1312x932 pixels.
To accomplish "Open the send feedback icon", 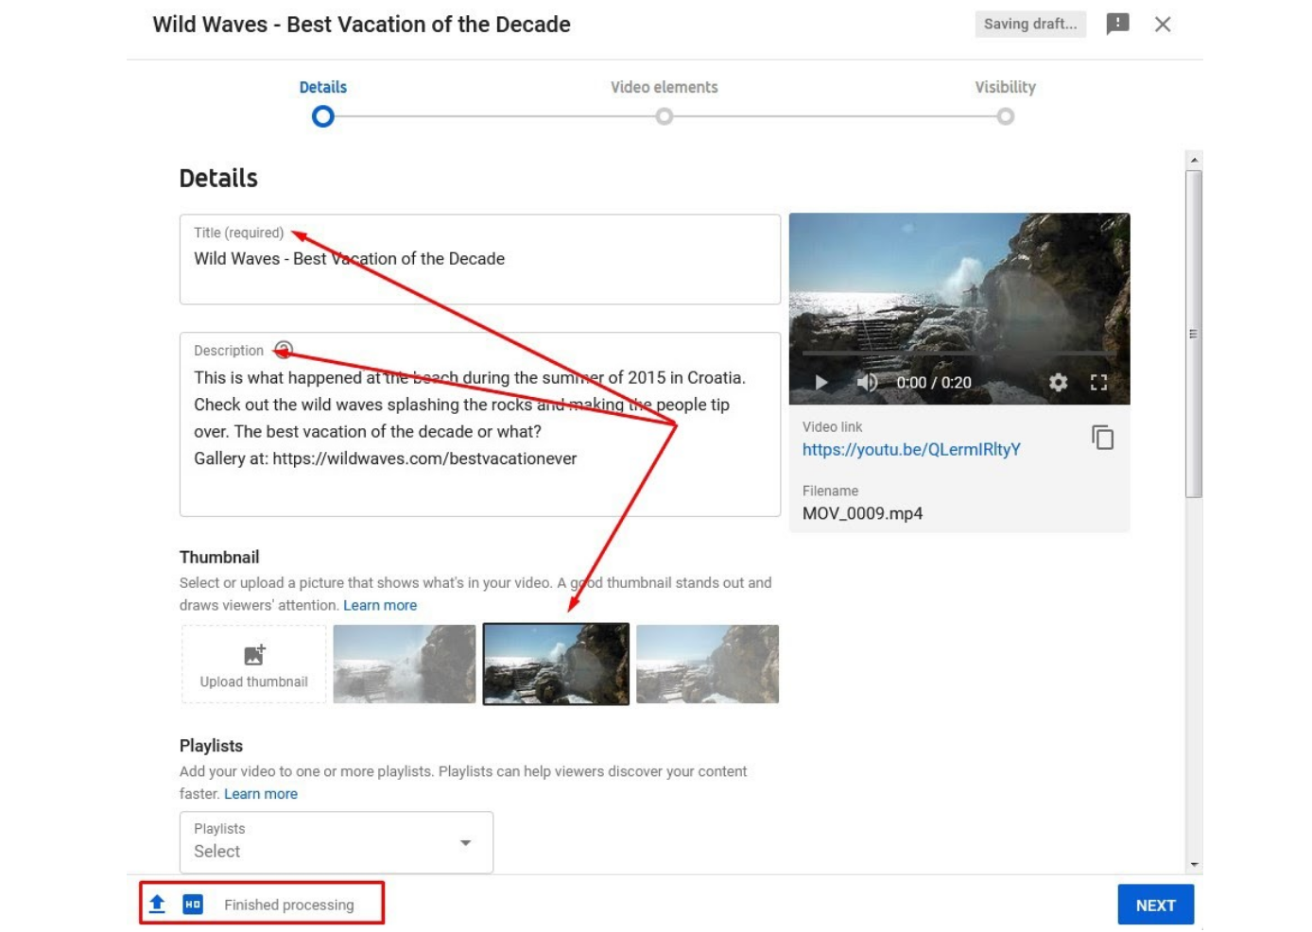I will 1117,24.
